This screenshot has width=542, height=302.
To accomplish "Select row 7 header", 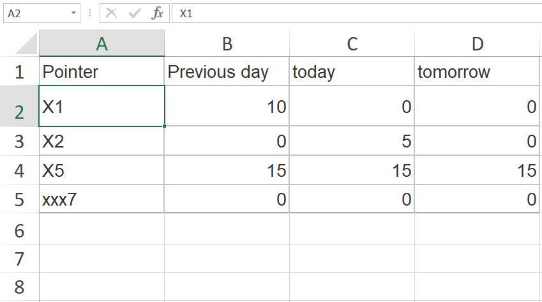I will 19,259.
